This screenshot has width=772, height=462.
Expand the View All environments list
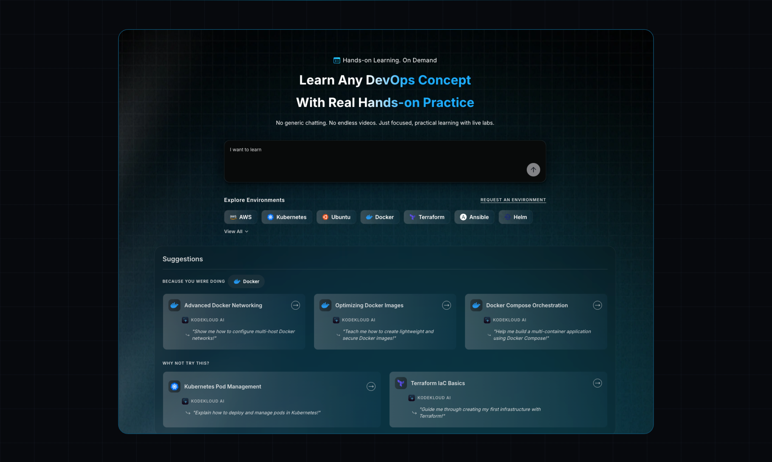[236, 231]
